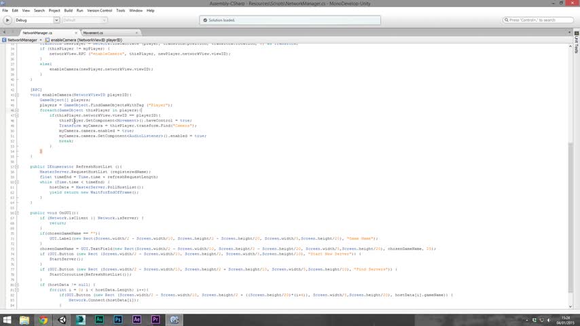Collapse the if viewID block fold marker
Screen dimensions: 580x326
[x=17, y=115]
